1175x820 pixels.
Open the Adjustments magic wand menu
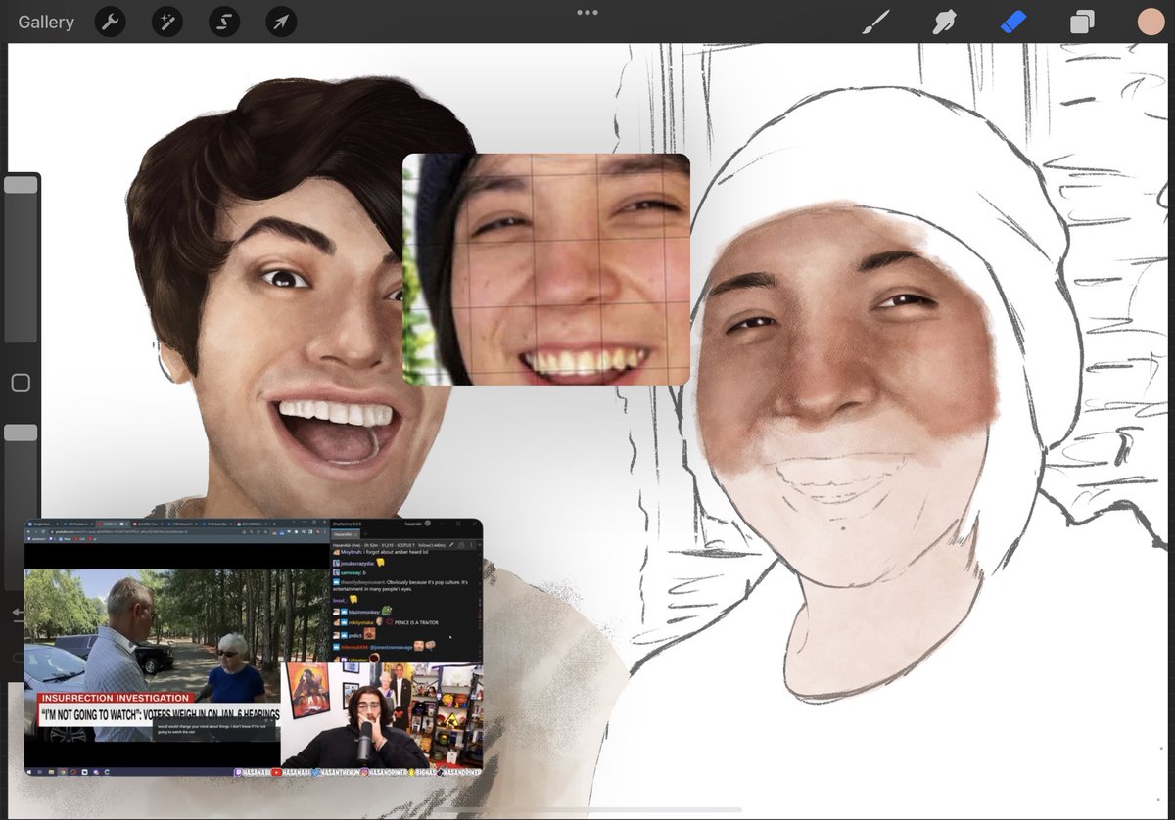coord(166,22)
